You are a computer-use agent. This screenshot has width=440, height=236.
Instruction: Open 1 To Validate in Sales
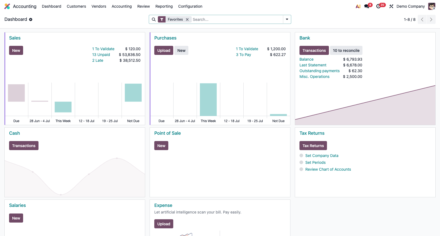coord(103,49)
